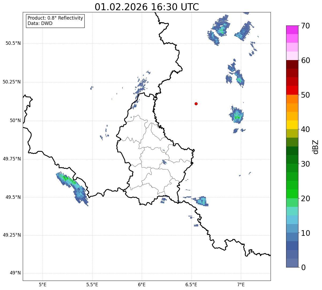Click the colorbar tick label "70"
This screenshot has width=322, height=290.
pyautogui.click(x=305, y=26)
